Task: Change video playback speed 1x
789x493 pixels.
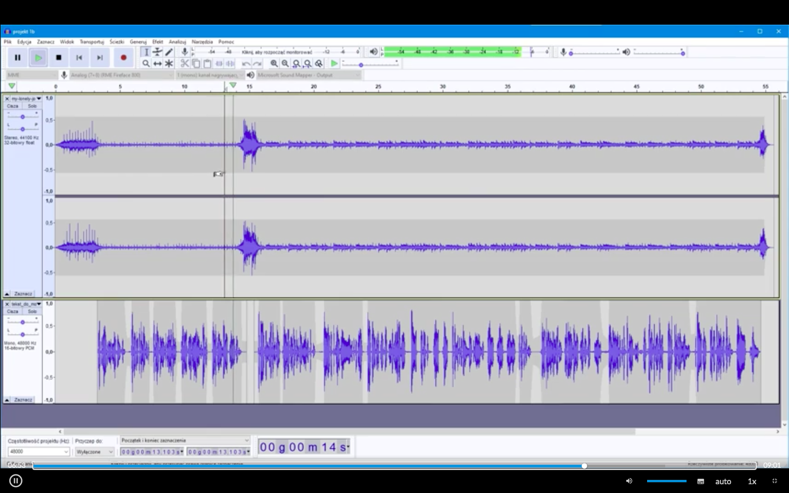Action: pos(752,481)
